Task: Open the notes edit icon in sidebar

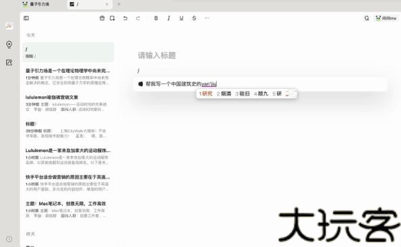Action: (x=9, y=63)
